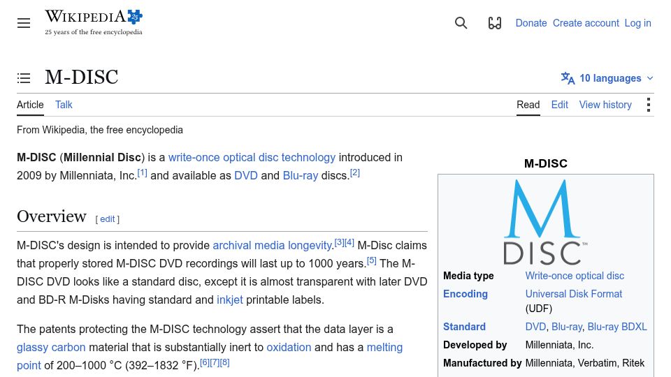The width and height of the screenshot is (671, 377).
Task: Switch to the Talk tab
Action: tap(64, 105)
